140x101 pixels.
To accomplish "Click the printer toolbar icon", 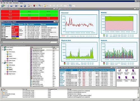I will click(x=21, y=6).
